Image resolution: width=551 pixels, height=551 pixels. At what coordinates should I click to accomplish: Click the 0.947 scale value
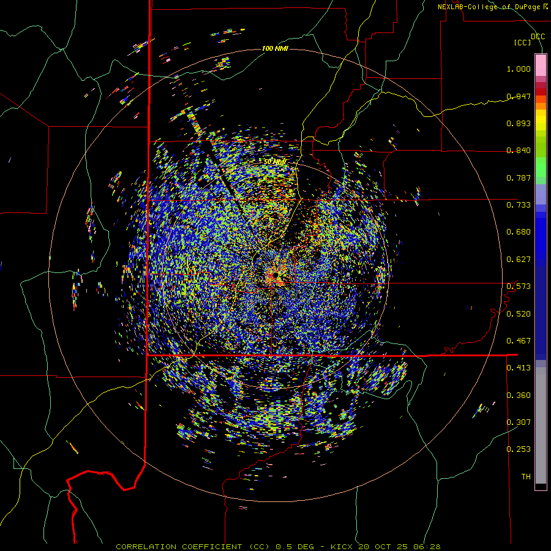pos(519,96)
